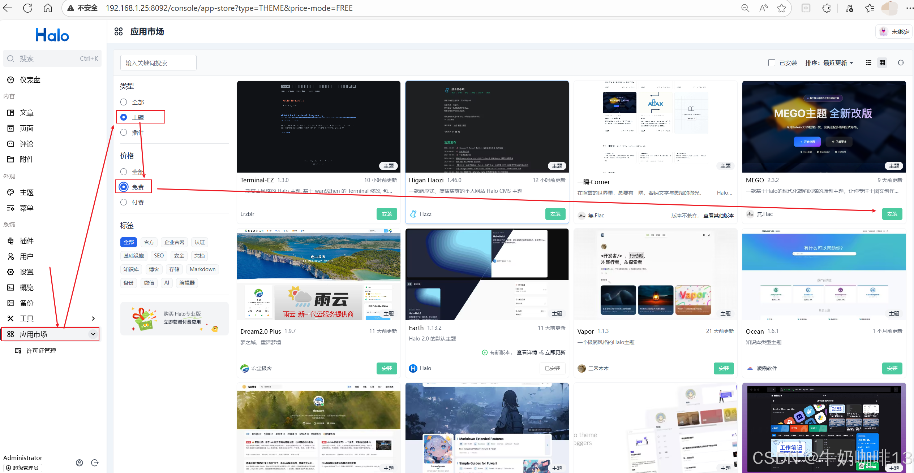Expand the 工具 sidebar submenu arrow
The height and width of the screenshot is (473, 914).
coord(93,318)
